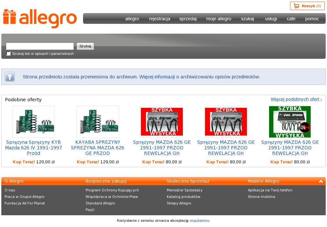Open "Standard Allegro" footer link
The image size is (327, 227).
click(x=100, y=203)
